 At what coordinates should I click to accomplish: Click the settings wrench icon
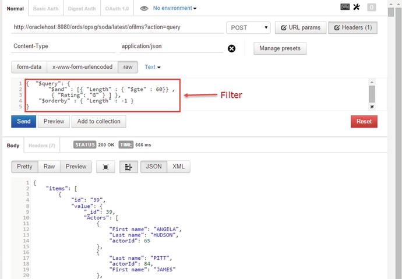pyautogui.click(x=357, y=8)
